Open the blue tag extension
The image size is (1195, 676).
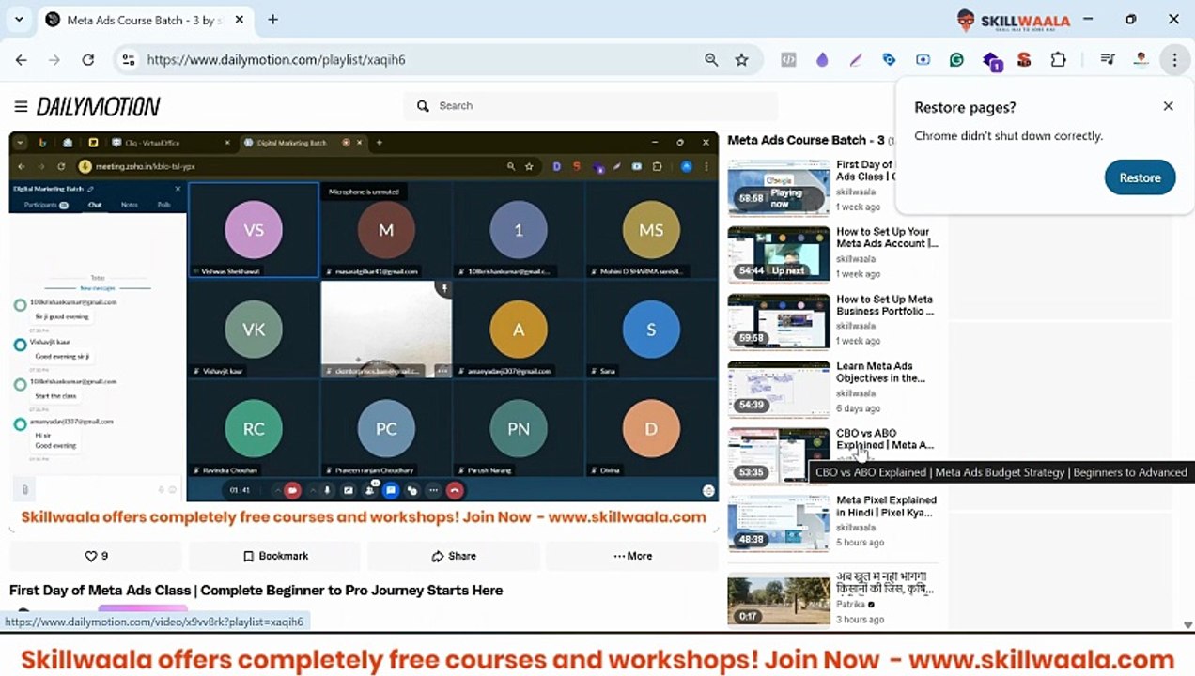(889, 59)
